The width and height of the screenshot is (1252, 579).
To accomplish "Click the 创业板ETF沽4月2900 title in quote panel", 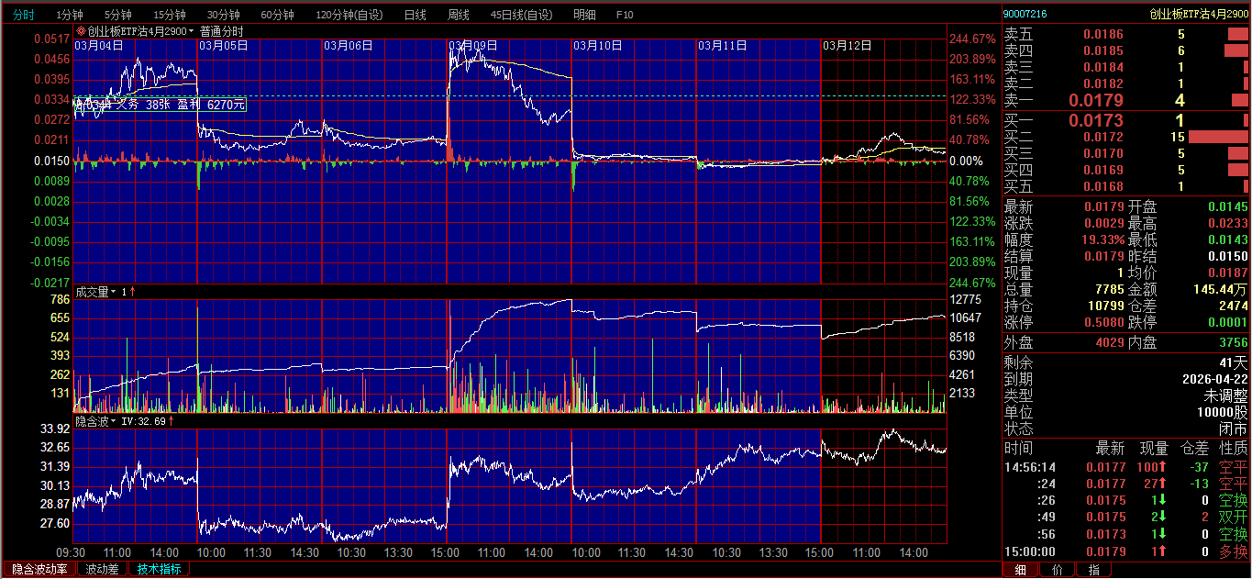I will (x=1199, y=15).
